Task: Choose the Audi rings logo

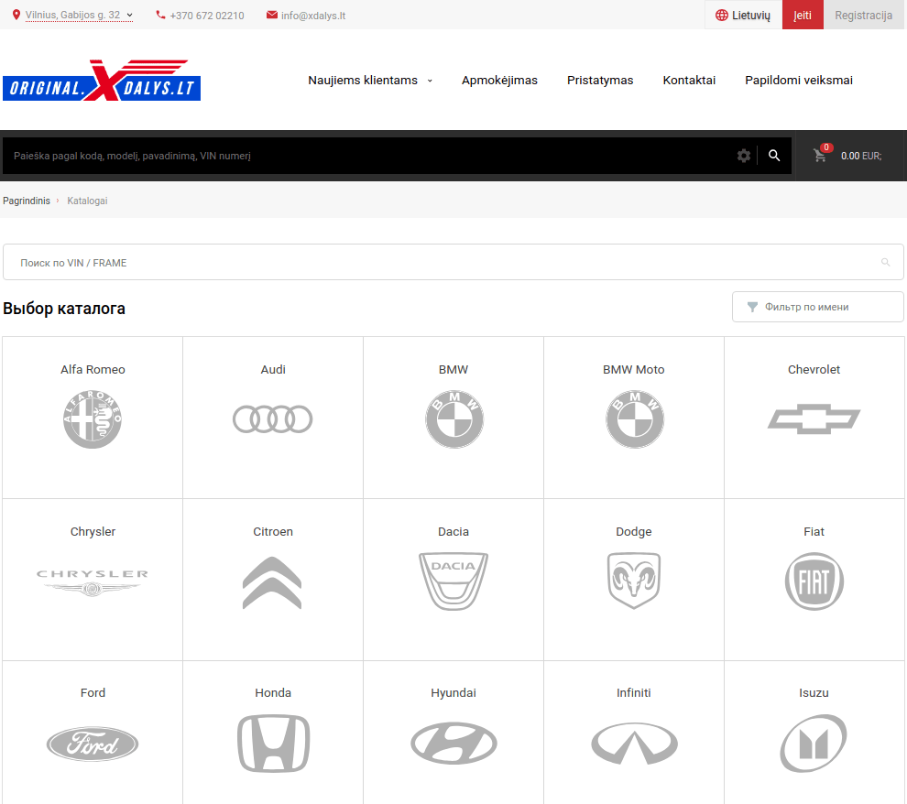Action: (x=273, y=418)
